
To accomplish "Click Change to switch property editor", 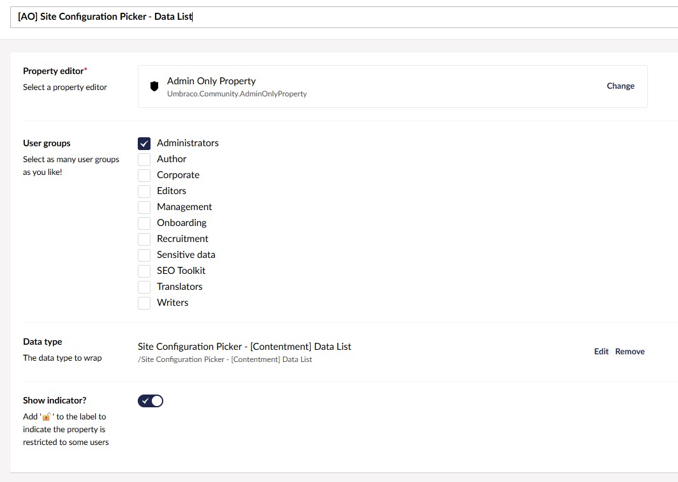I will coord(620,86).
